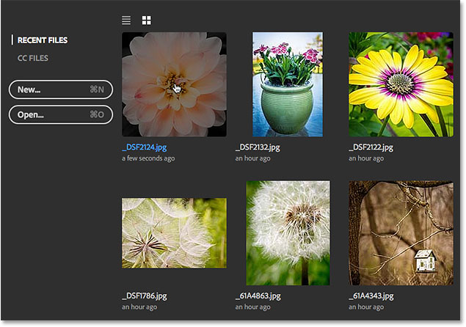
Task: Switch to thumbnail grid view icon
Action: click(x=147, y=21)
